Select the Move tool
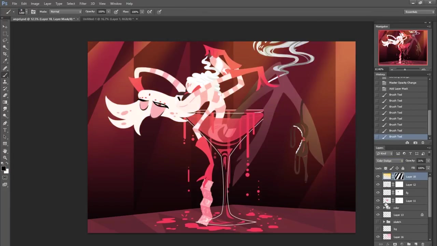This screenshot has height=246, width=437. click(x=5, y=27)
